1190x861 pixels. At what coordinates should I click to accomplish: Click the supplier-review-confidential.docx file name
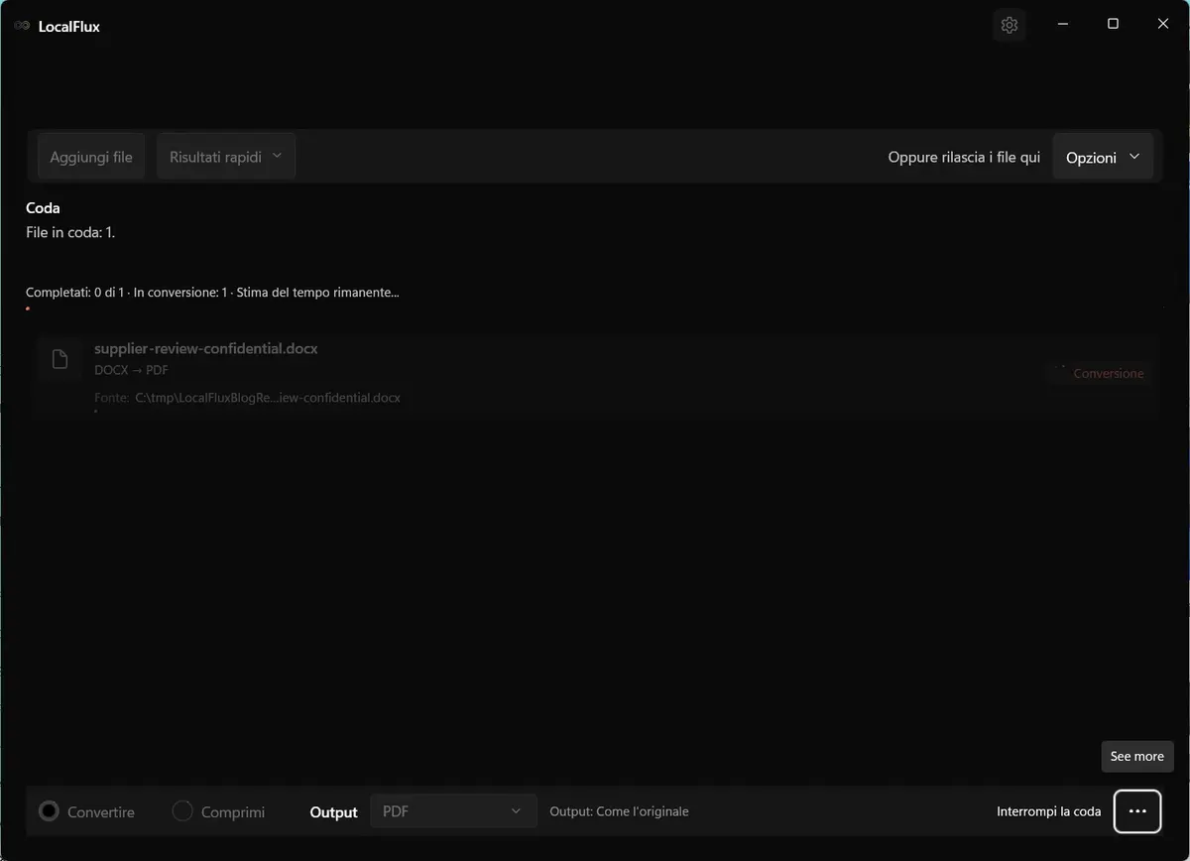pos(206,348)
